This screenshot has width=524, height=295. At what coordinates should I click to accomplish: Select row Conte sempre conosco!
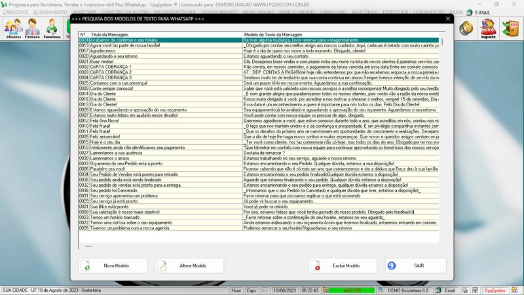[259, 88]
